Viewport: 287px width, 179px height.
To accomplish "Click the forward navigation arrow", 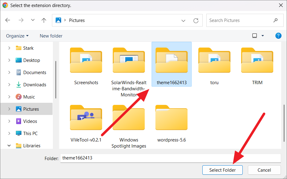I will (21, 20).
